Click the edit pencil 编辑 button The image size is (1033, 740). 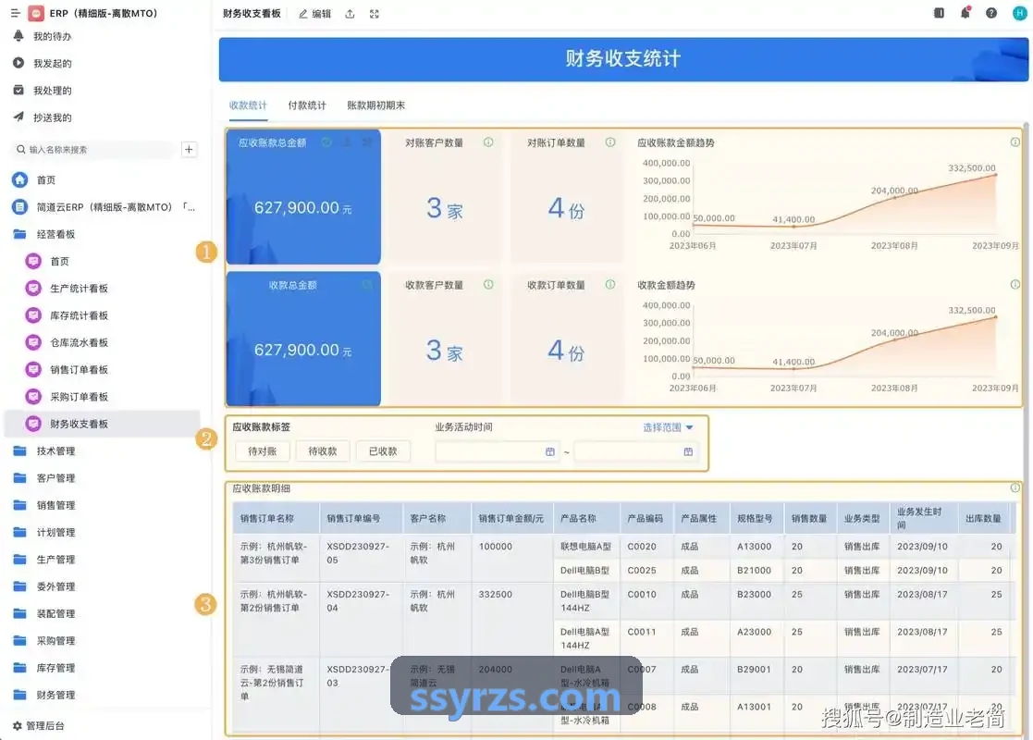pyautogui.click(x=315, y=14)
